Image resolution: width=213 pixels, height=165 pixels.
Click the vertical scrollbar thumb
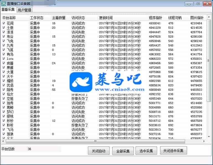(209, 61)
